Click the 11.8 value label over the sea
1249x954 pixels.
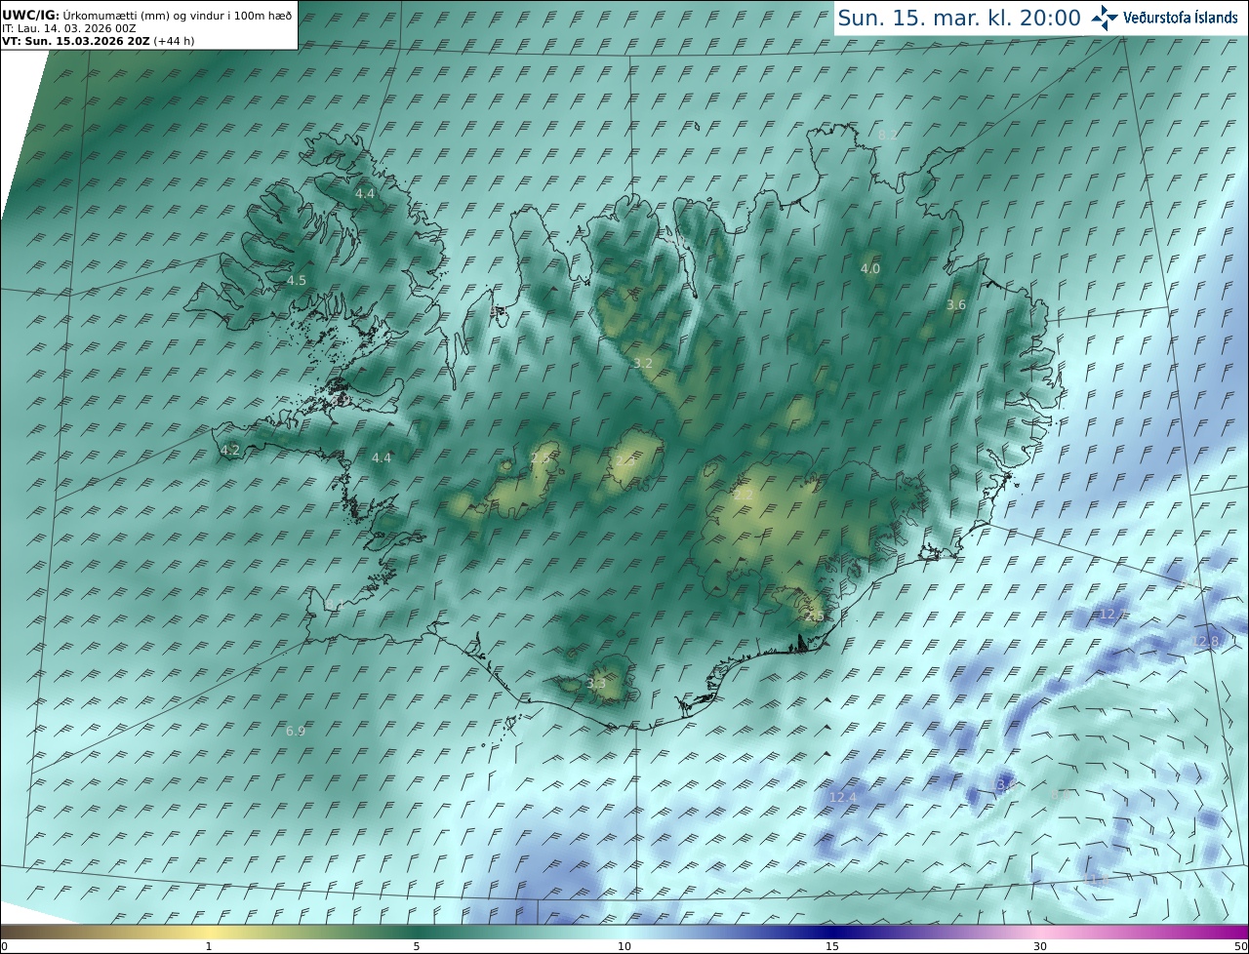click(1097, 879)
